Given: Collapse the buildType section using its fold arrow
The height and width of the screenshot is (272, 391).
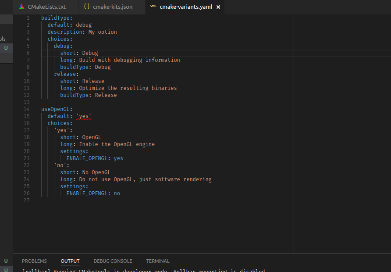Looking at the screenshot, I should (35, 18).
